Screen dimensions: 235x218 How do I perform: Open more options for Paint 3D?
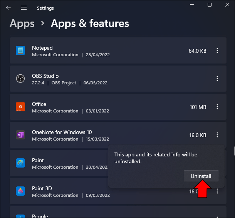tap(217, 191)
